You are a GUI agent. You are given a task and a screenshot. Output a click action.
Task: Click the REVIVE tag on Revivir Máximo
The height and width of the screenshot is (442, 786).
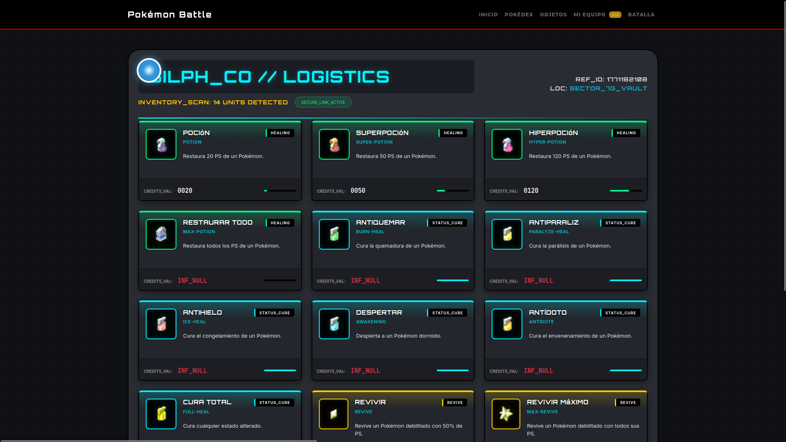pos(628,403)
